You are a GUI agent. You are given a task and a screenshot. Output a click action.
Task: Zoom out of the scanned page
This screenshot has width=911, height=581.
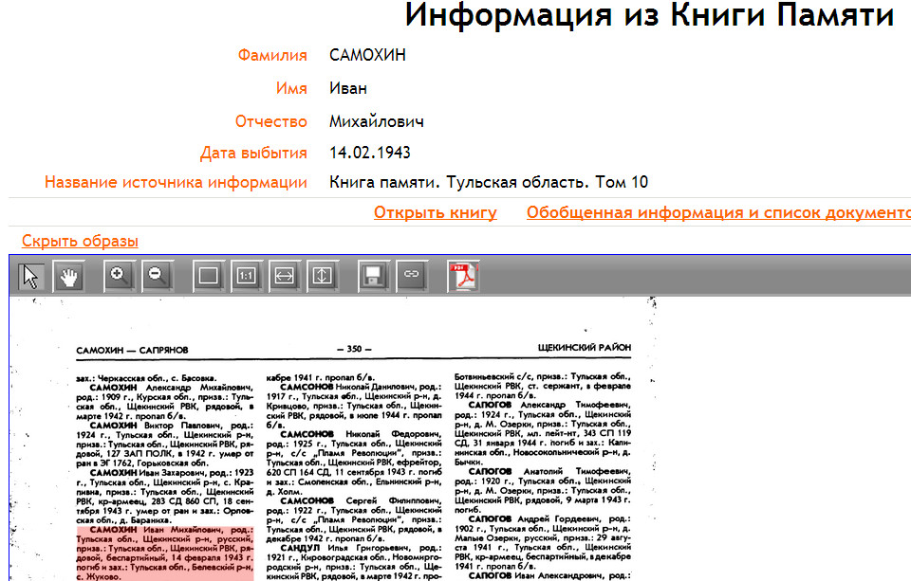(x=158, y=276)
